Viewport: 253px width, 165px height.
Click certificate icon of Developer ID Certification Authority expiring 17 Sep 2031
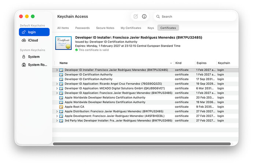tap(61, 79)
